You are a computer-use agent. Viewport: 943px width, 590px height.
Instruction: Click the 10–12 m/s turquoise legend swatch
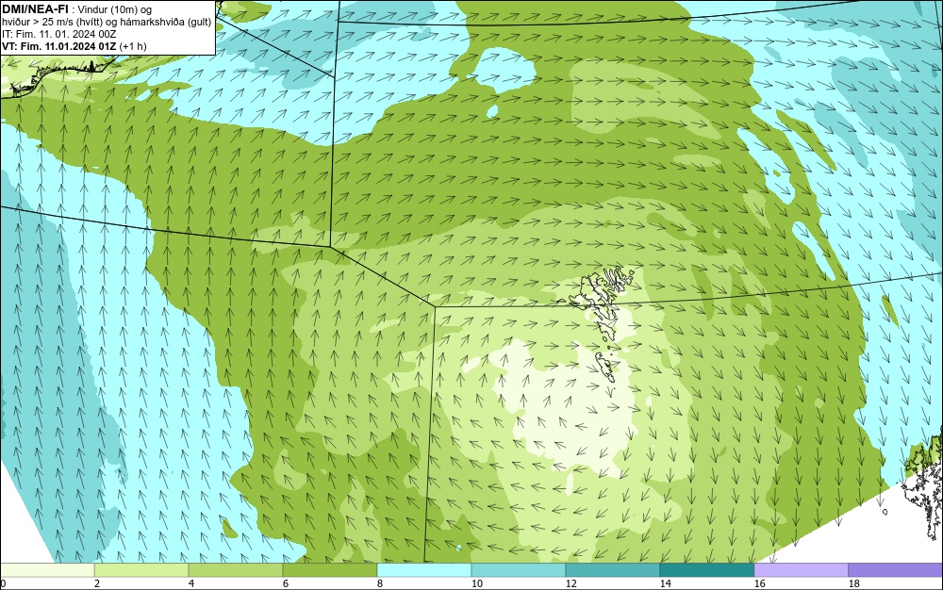click(x=519, y=569)
